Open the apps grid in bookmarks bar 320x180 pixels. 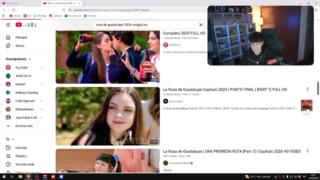coord(3,16)
